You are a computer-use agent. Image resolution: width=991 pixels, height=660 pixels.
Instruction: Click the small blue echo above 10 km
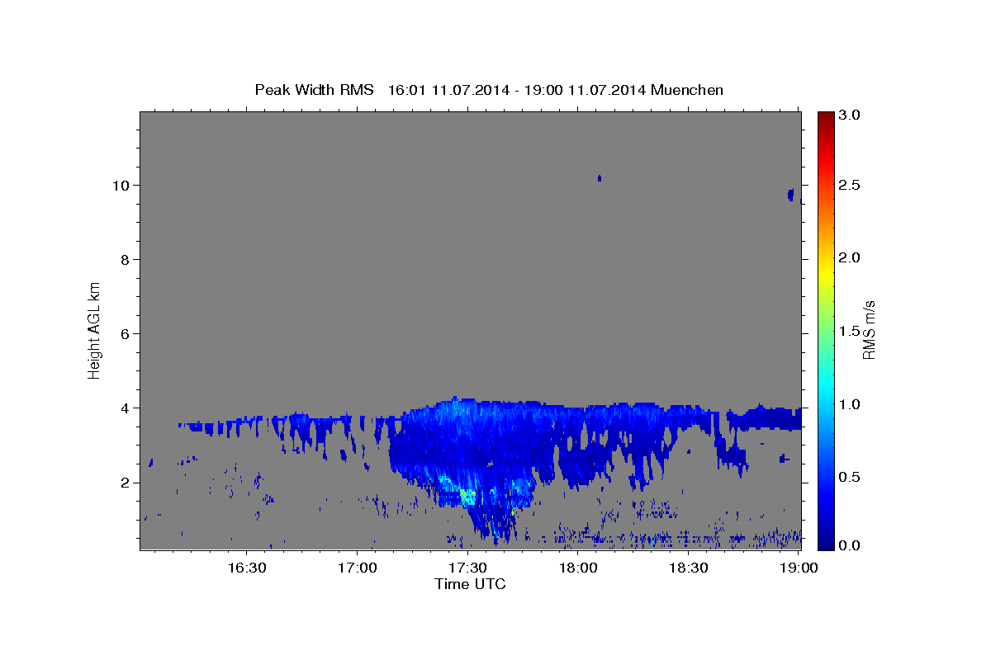point(600,177)
